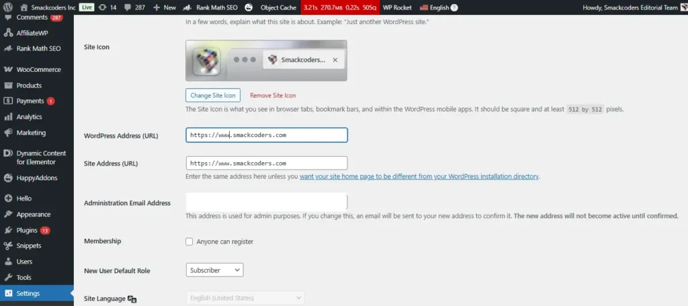Screen dimensions: 688x306
Task: Click the Site Address URL input field
Action: (266, 163)
